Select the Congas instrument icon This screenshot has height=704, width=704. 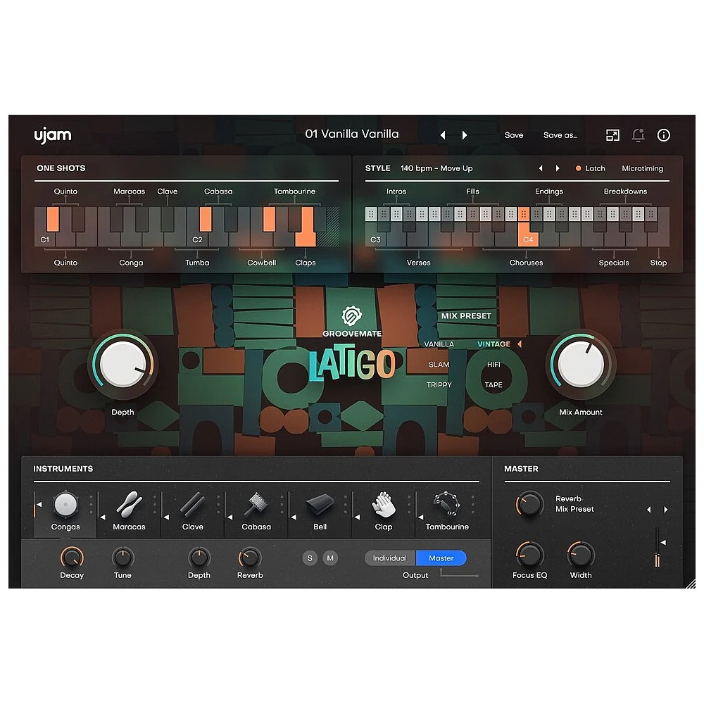click(x=65, y=505)
